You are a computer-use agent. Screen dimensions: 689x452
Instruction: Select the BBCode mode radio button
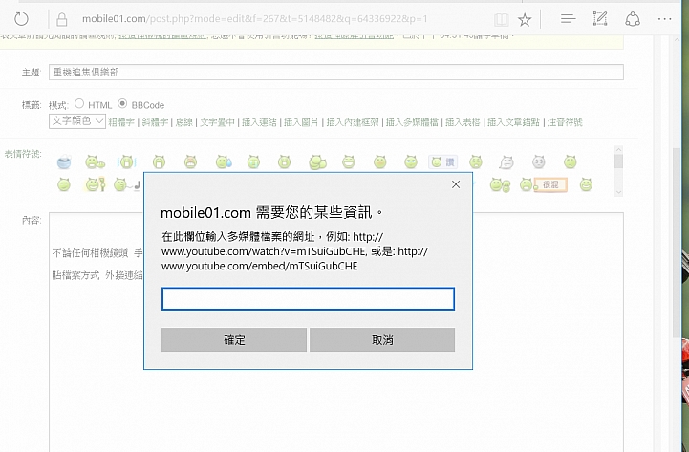tap(122, 103)
